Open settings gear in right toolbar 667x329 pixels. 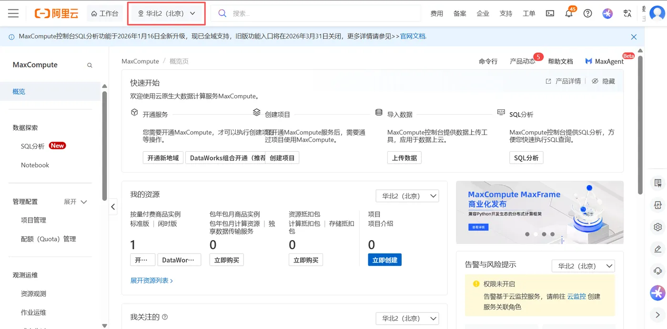658,227
